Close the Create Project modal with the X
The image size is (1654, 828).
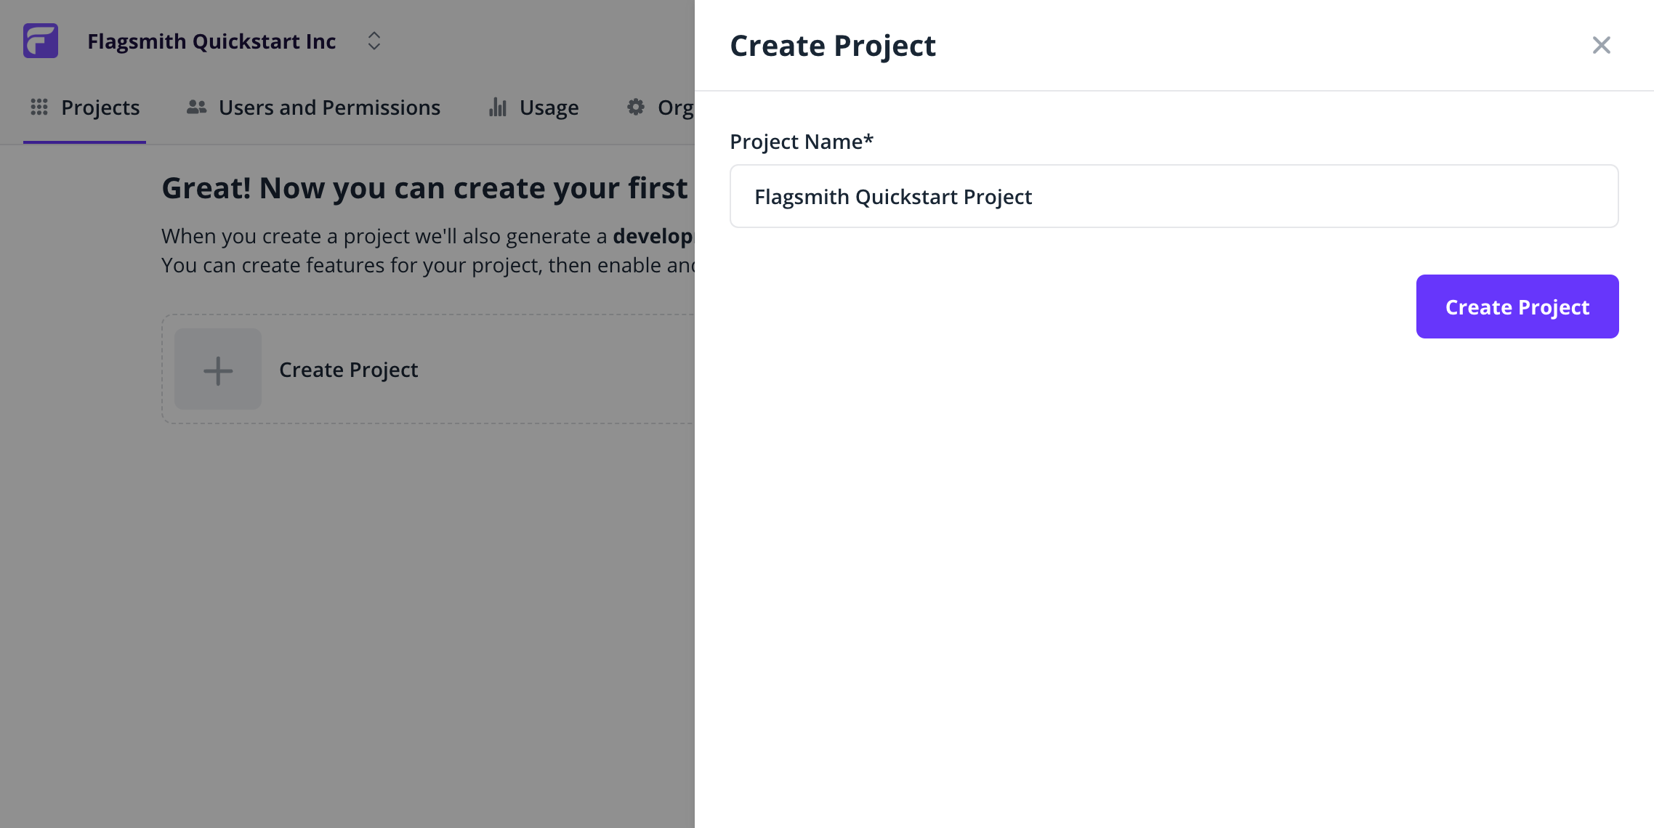point(1601,45)
